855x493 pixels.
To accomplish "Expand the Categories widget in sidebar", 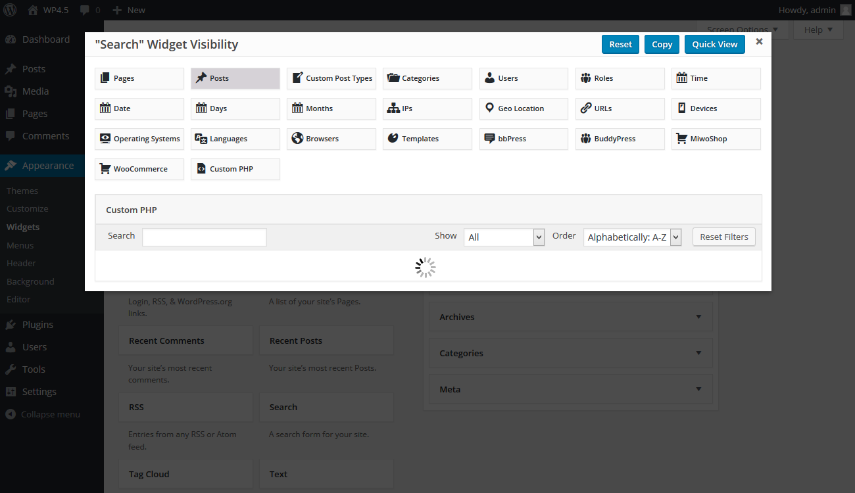I will coord(570,353).
